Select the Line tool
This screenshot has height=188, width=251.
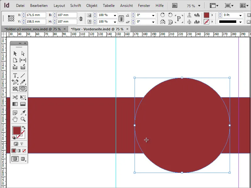pyautogui.click(x=23, y=75)
